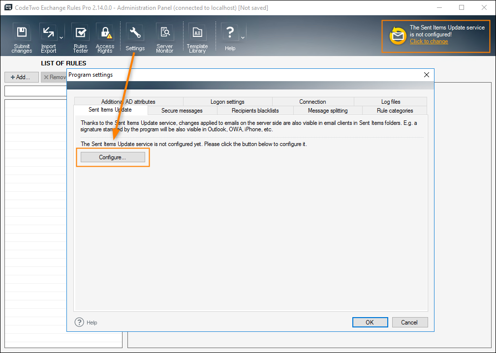This screenshot has height=353, width=496.
Task: Click Cancel in Program settings
Action: point(410,322)
